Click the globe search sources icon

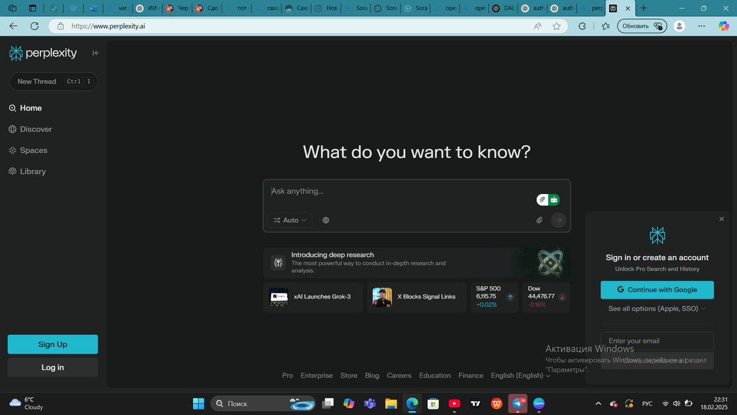[326, 220]
